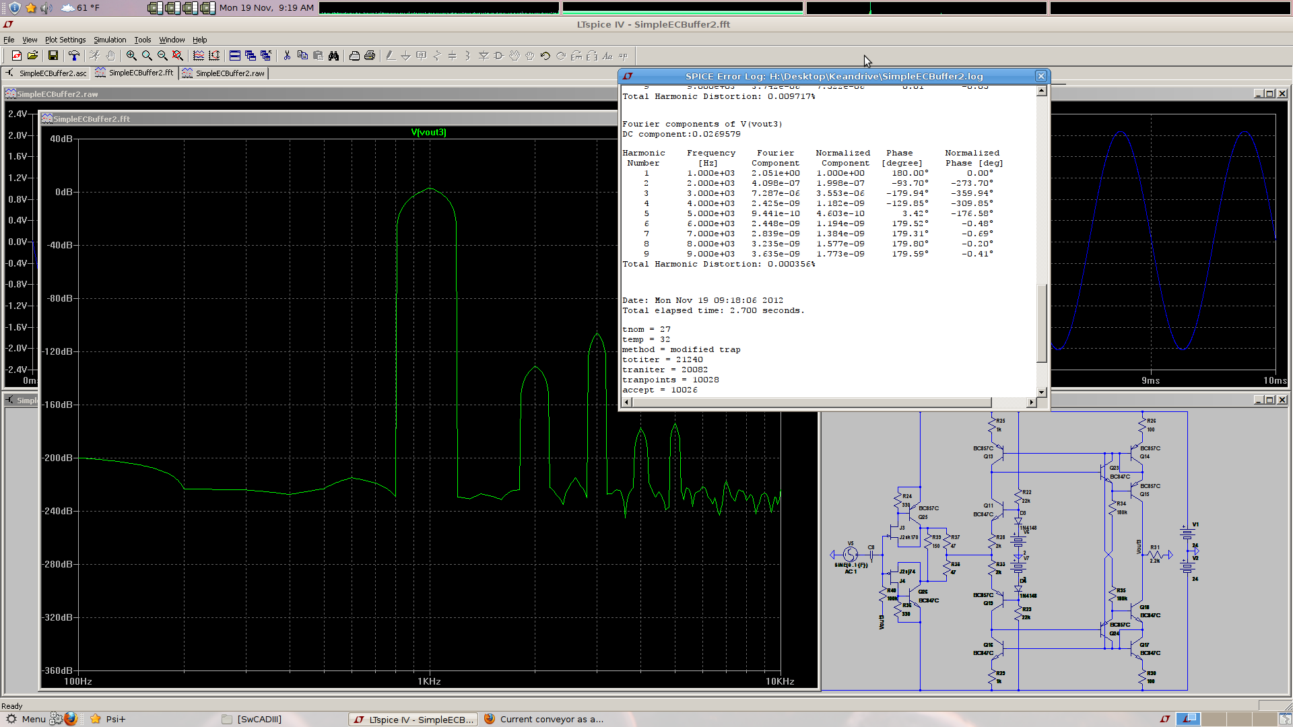
Task: Click the Pan magnifier icon
Action: tap(147, 56)
